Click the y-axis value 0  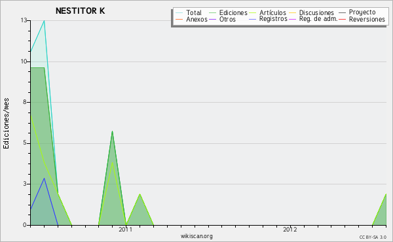(25, 225)
